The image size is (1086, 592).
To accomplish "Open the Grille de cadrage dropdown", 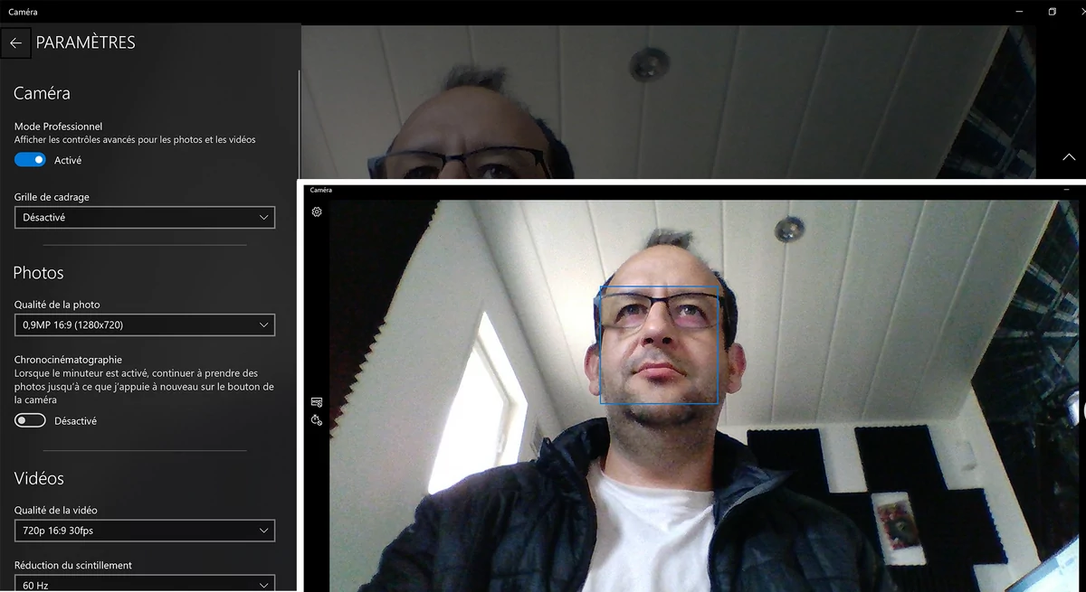I will coord(145,218).
